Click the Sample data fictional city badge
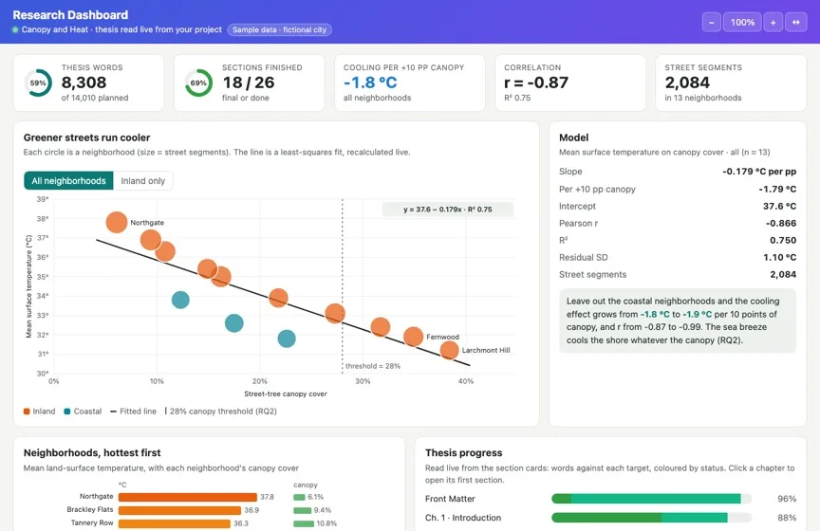 [279, 29]
